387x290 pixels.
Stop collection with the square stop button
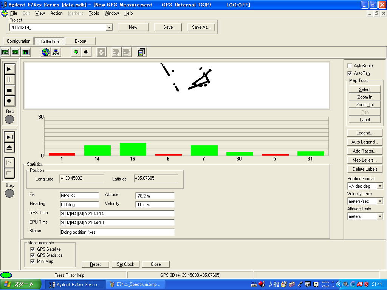(9, 90)
